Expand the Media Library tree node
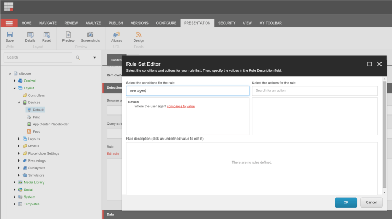392x219 pixels. 14,182
